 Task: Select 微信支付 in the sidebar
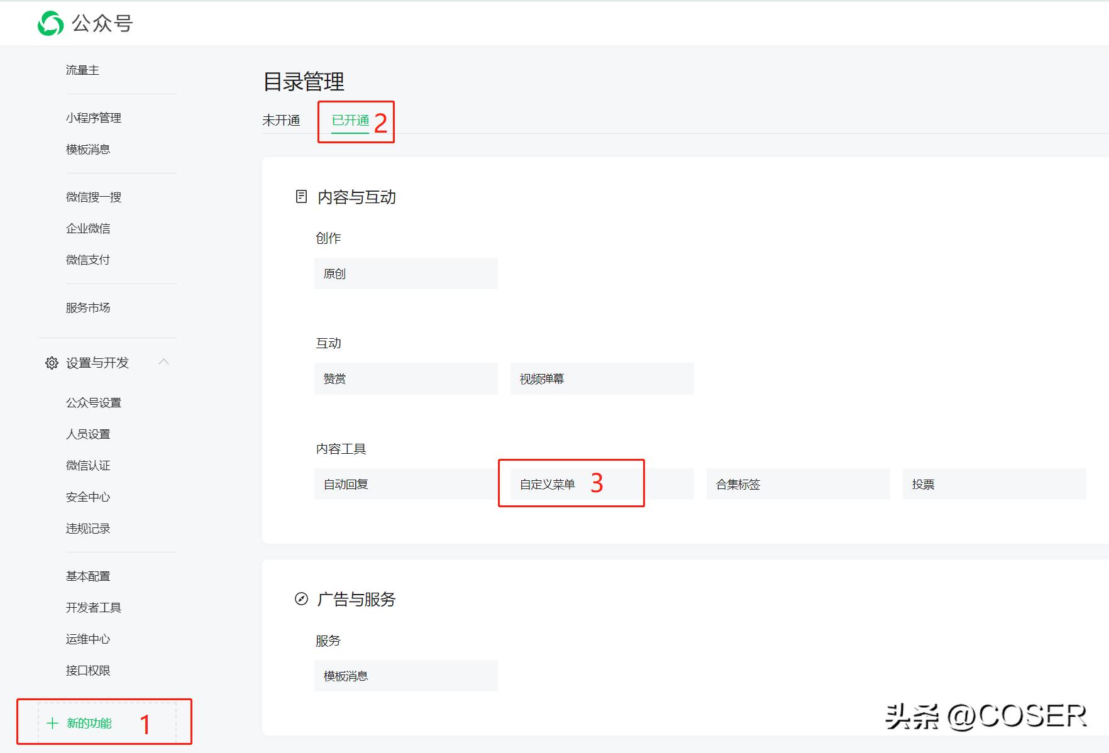(x=87, y=260)
